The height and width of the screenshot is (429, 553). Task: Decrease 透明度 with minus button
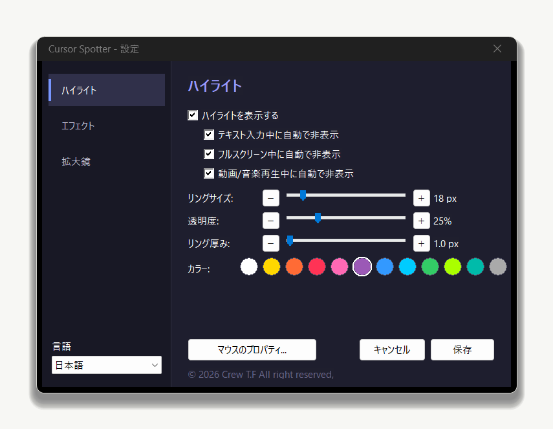point(271,221)
